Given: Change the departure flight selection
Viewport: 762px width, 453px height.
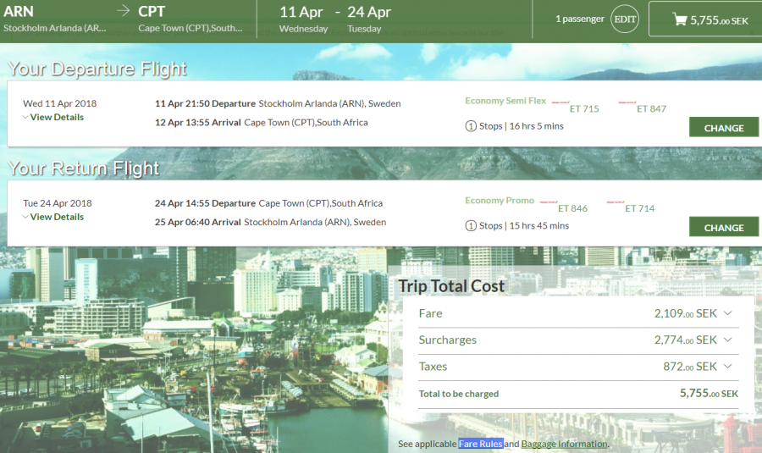Looking at the screenshot, I should tap(723, 128).
